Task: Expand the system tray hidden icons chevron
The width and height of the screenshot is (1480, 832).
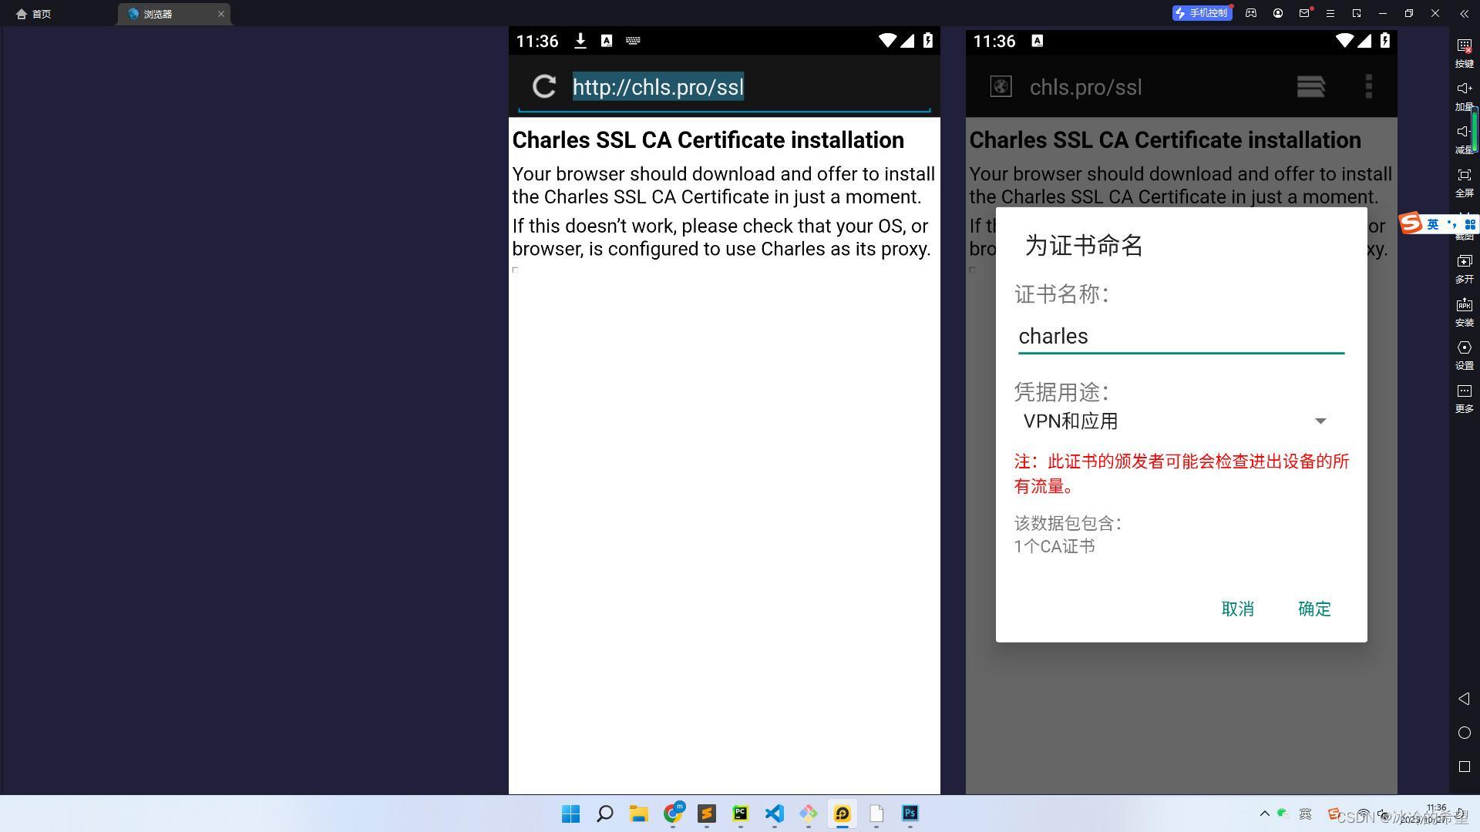Action: pyautogui.click(x=1264, y=814)
